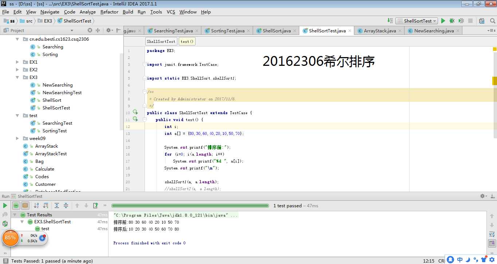Export test results icon
Viewport: 497px width, 264px height.
click(x=95, y=205)
